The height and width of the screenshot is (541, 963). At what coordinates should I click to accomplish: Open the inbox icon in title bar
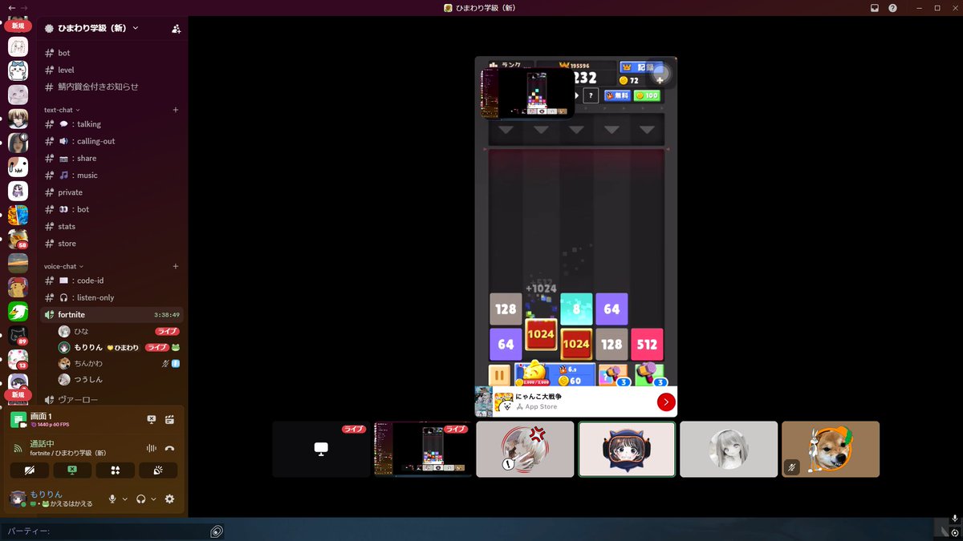pos(875,8)
